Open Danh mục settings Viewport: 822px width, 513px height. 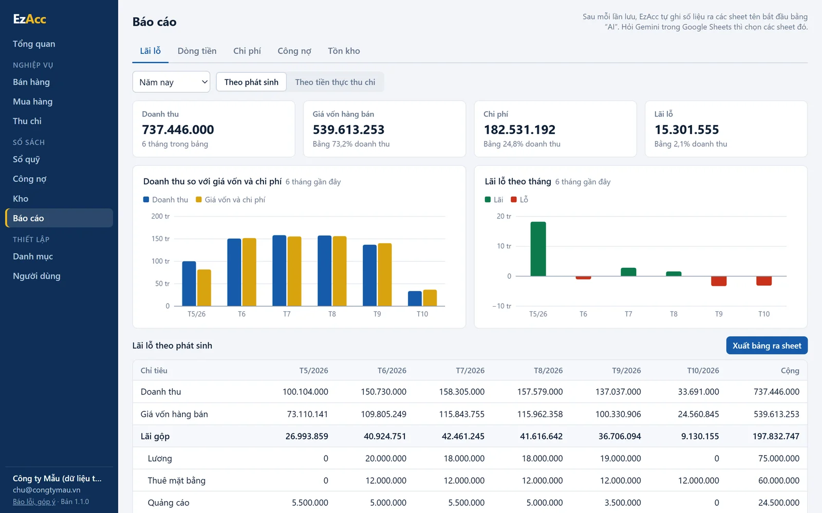click(33, 256)
